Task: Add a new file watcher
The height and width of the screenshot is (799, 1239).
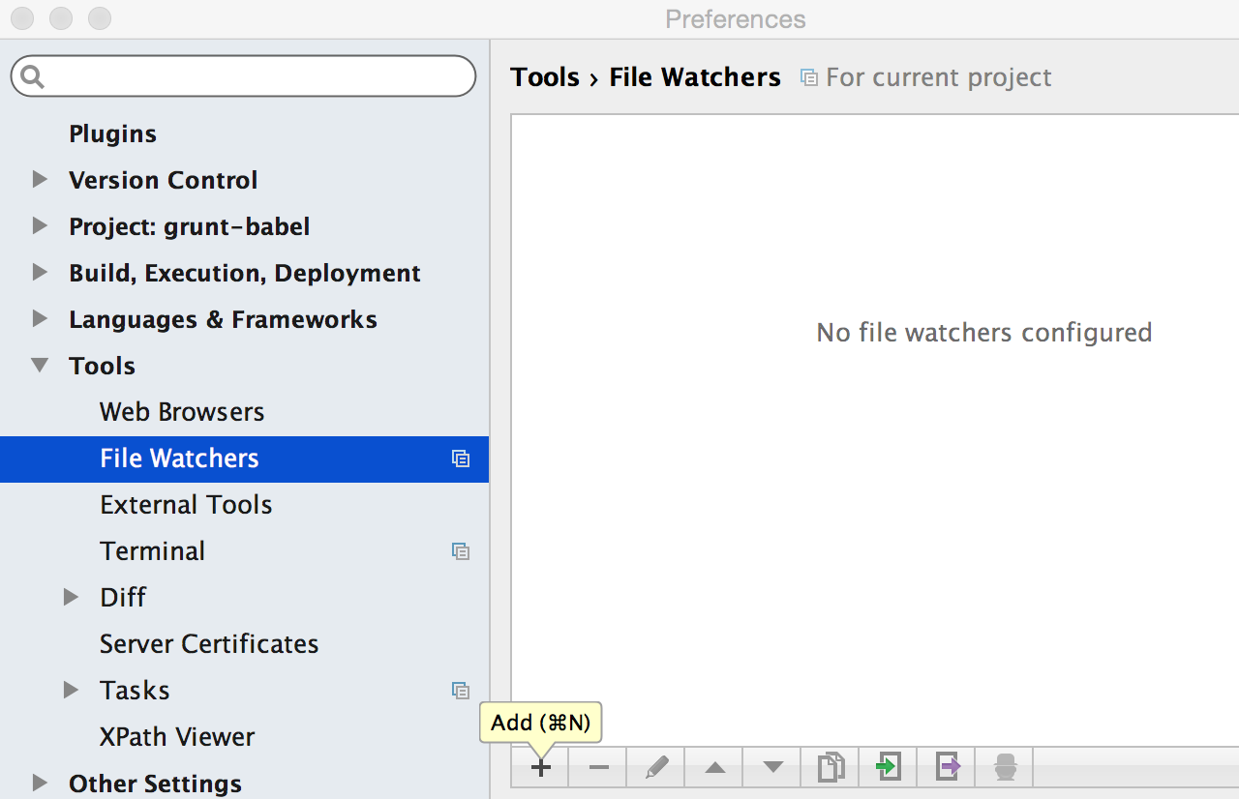Action: coord(539,767)
